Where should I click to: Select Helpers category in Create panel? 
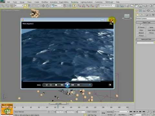[150, 15]
